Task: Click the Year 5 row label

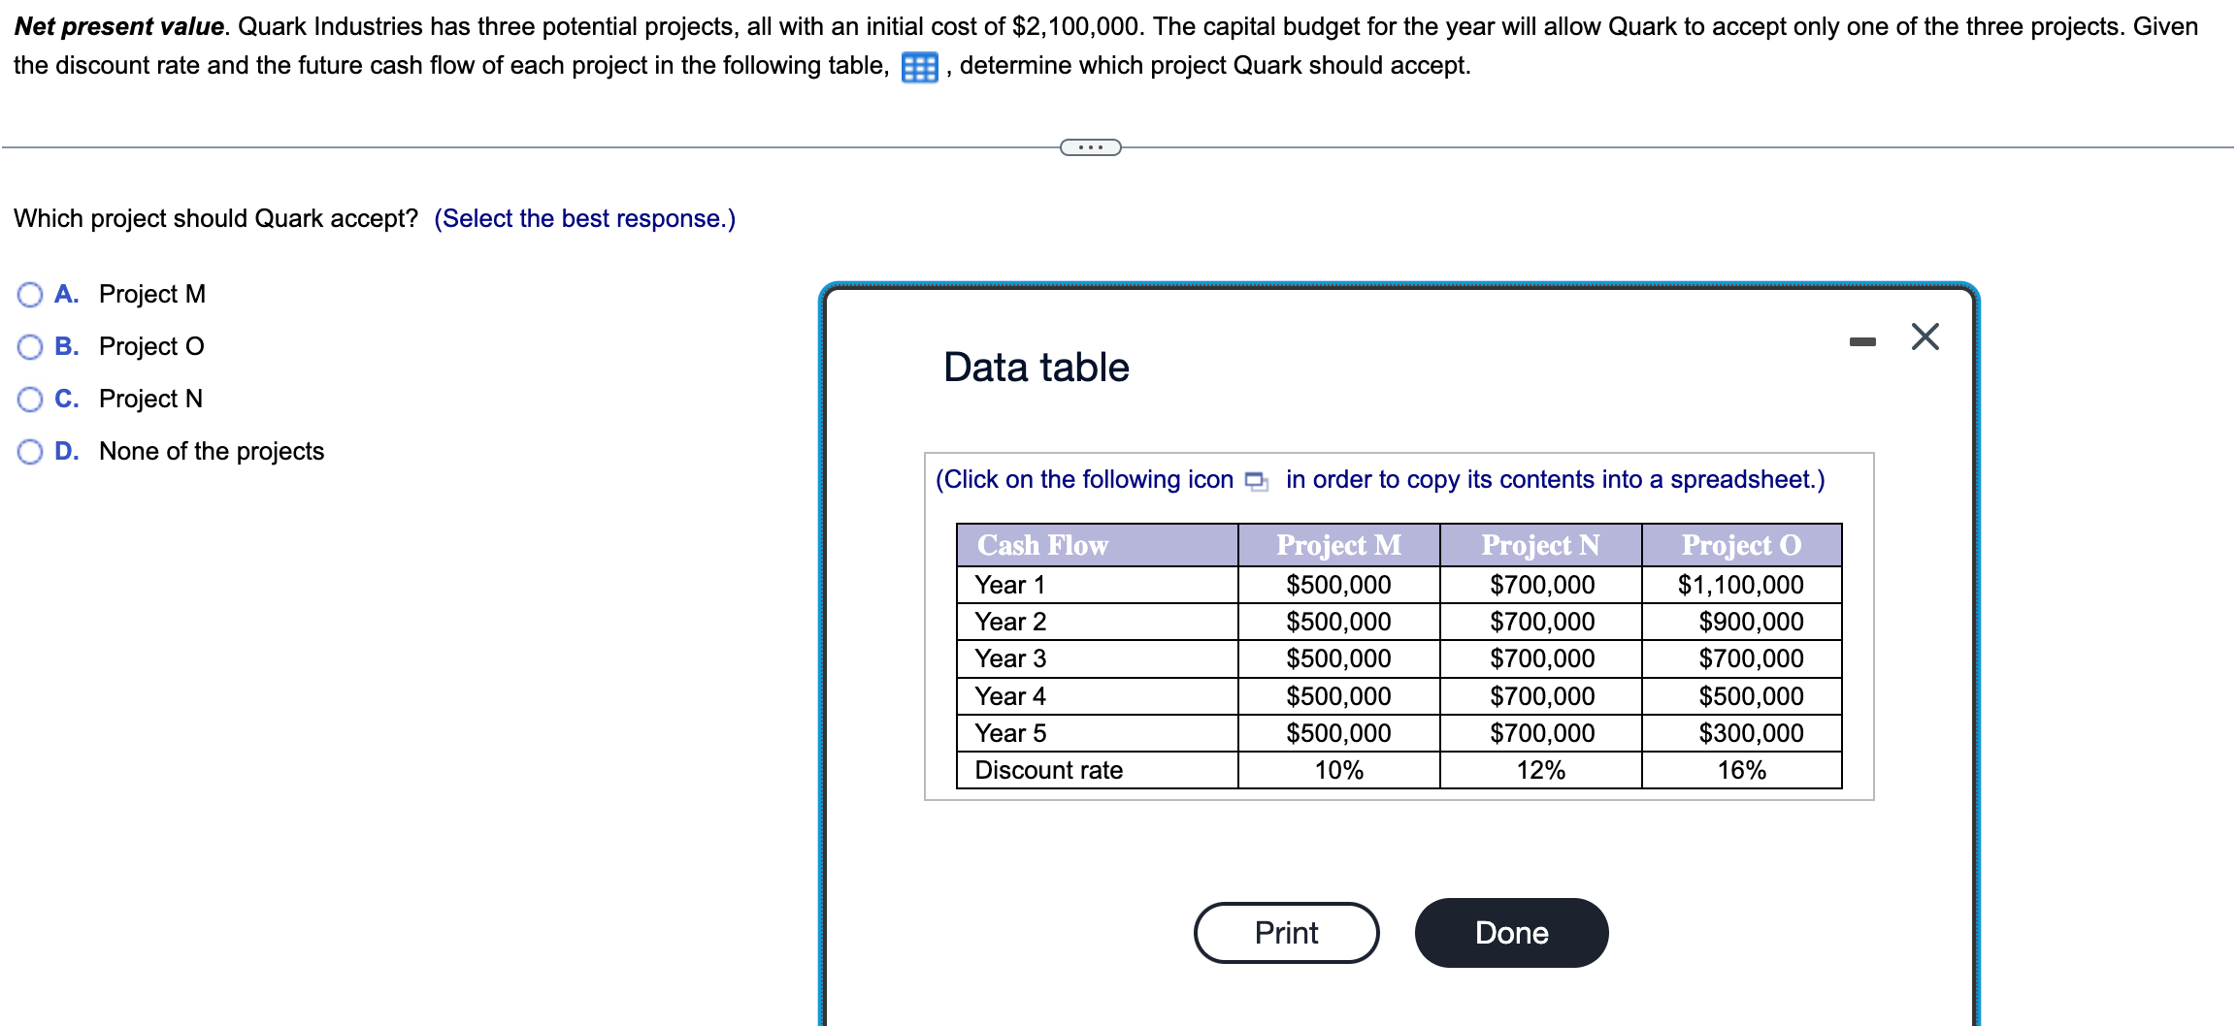Action: (1010, 732)
